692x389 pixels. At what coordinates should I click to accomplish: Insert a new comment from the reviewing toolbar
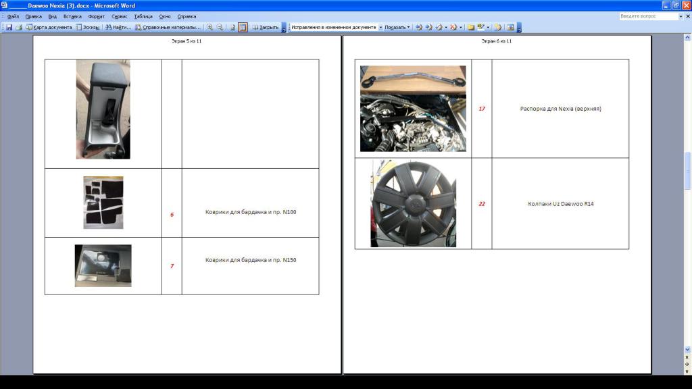tap(471, 28)
